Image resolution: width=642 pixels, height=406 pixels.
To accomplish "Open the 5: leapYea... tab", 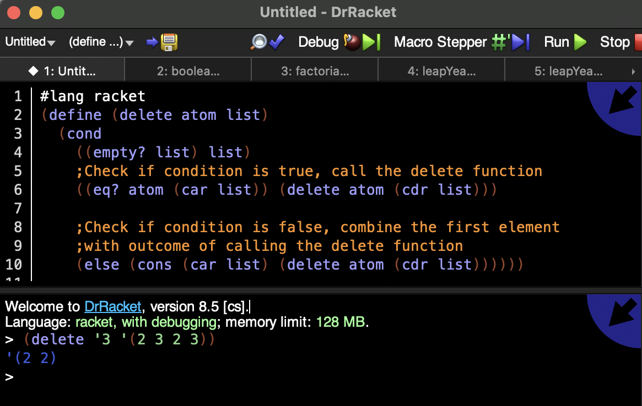I will click(568, 71).
